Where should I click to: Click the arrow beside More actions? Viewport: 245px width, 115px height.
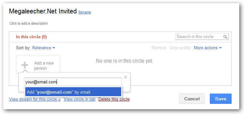tap(220, 48)
